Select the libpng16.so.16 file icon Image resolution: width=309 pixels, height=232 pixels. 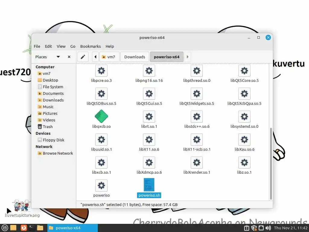[x=149, y=71]
